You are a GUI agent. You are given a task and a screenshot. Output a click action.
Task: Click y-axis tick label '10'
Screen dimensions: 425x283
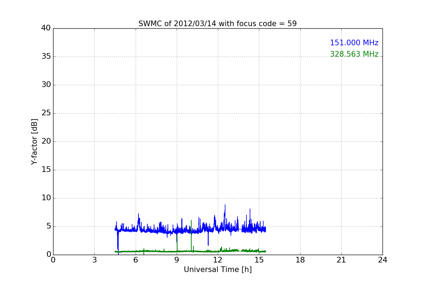46,198
